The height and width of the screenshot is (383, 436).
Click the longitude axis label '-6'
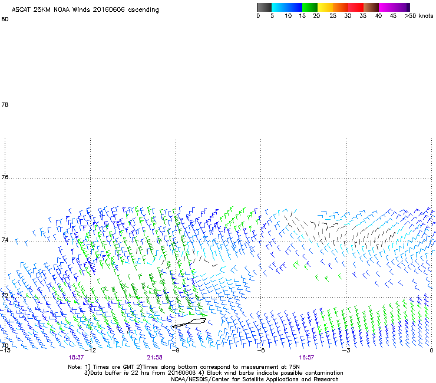[261, 351]
